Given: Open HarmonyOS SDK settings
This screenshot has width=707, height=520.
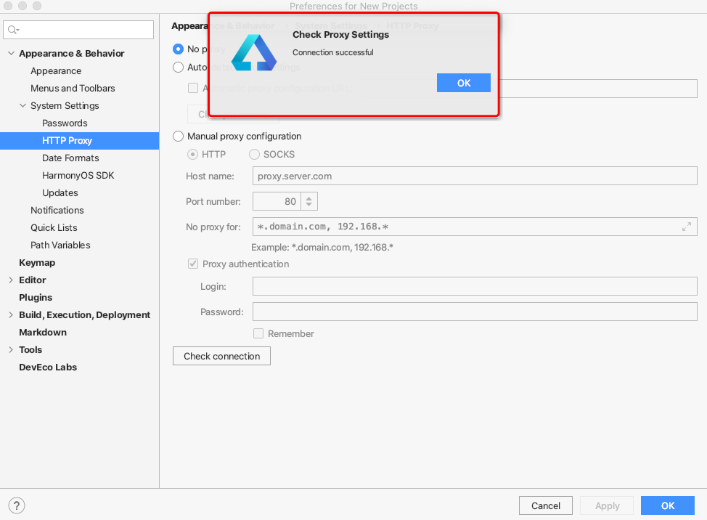Looking at the screenshot, I should pyautogui.click(x=78, y=176).
